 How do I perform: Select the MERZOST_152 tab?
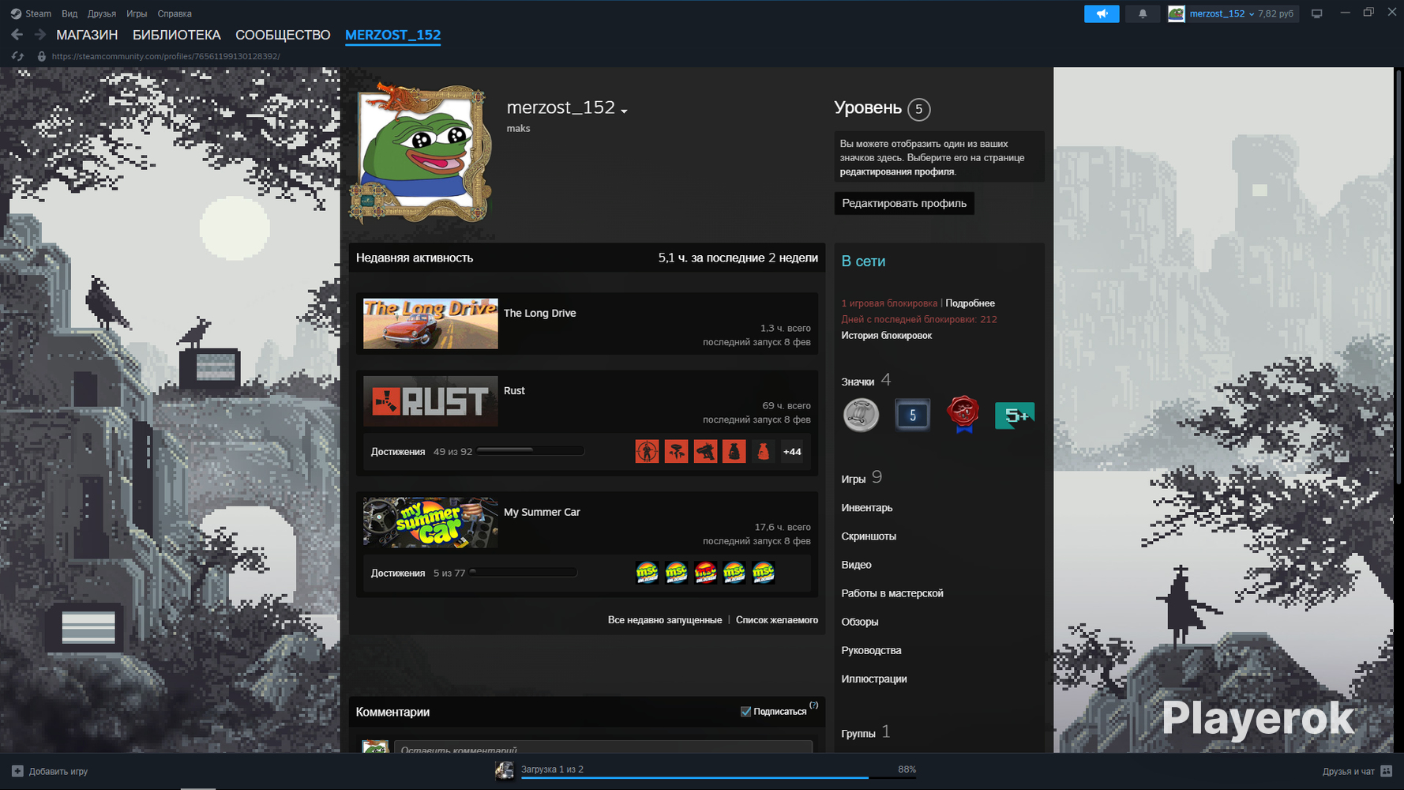click(392, 35)
